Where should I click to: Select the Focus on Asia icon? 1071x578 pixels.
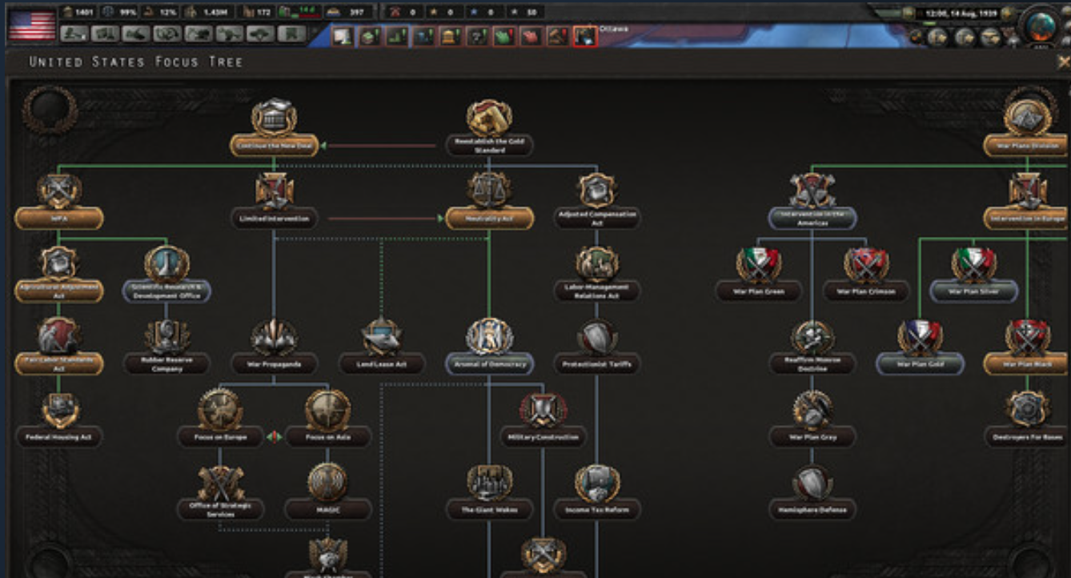(x=327, y=410)
